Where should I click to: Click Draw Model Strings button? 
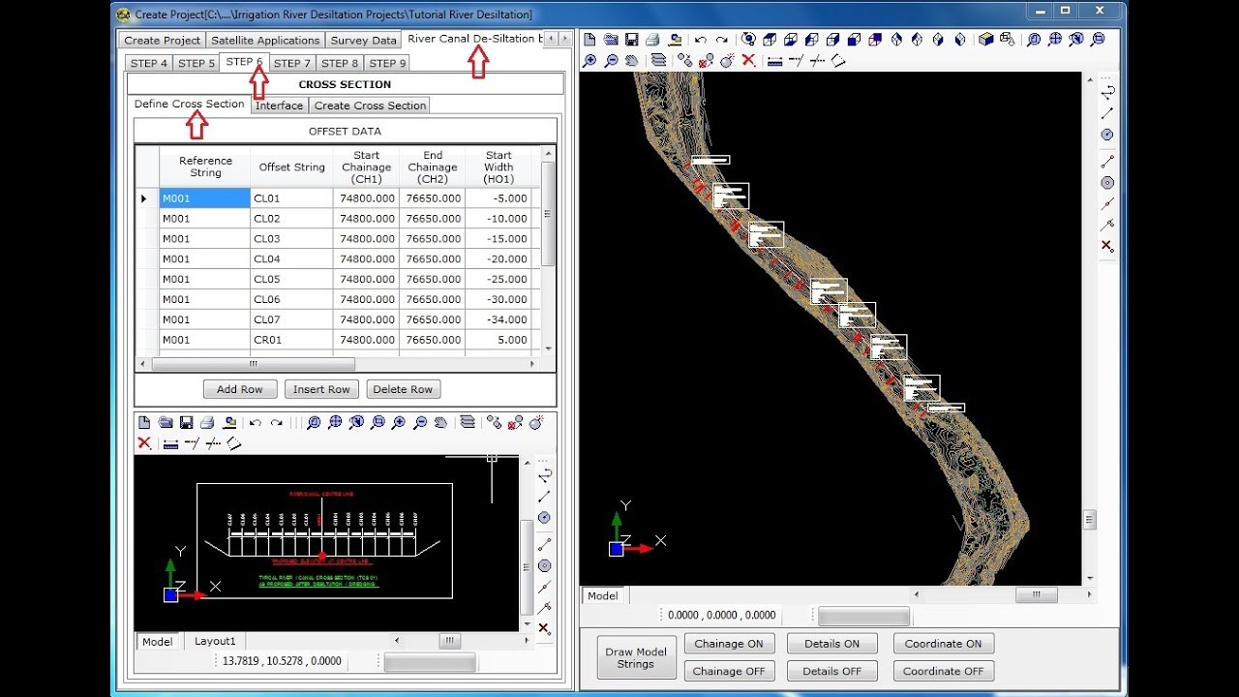[636, 657]
